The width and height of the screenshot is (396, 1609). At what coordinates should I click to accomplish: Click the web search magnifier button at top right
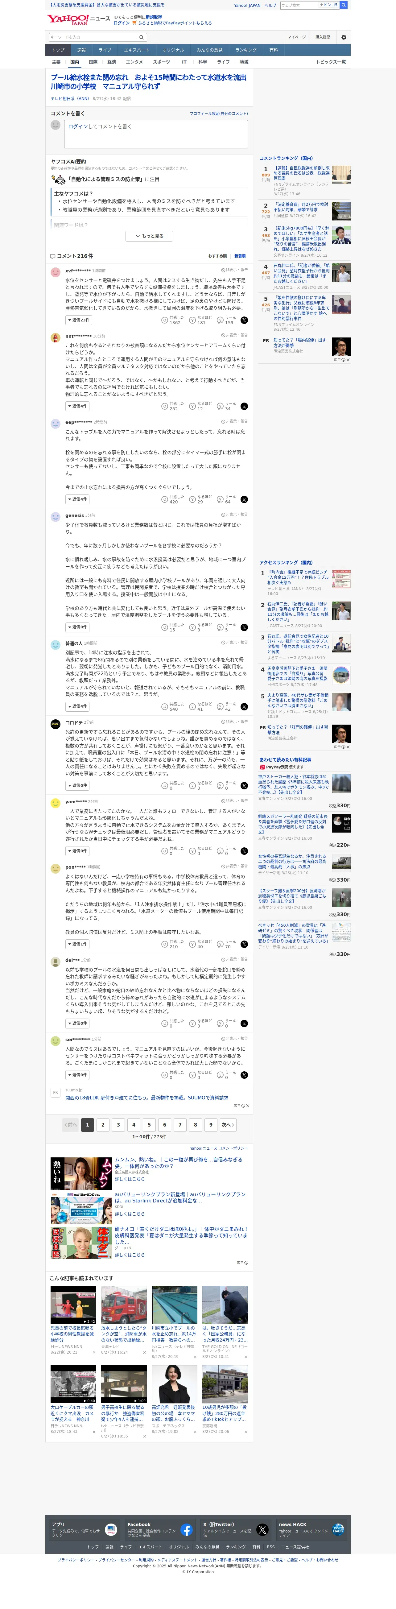344,5
